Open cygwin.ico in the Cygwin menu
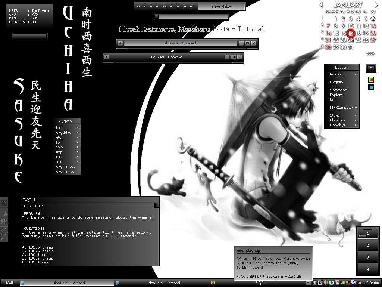This screenshot has width=382, height=287. coord(66,172)
